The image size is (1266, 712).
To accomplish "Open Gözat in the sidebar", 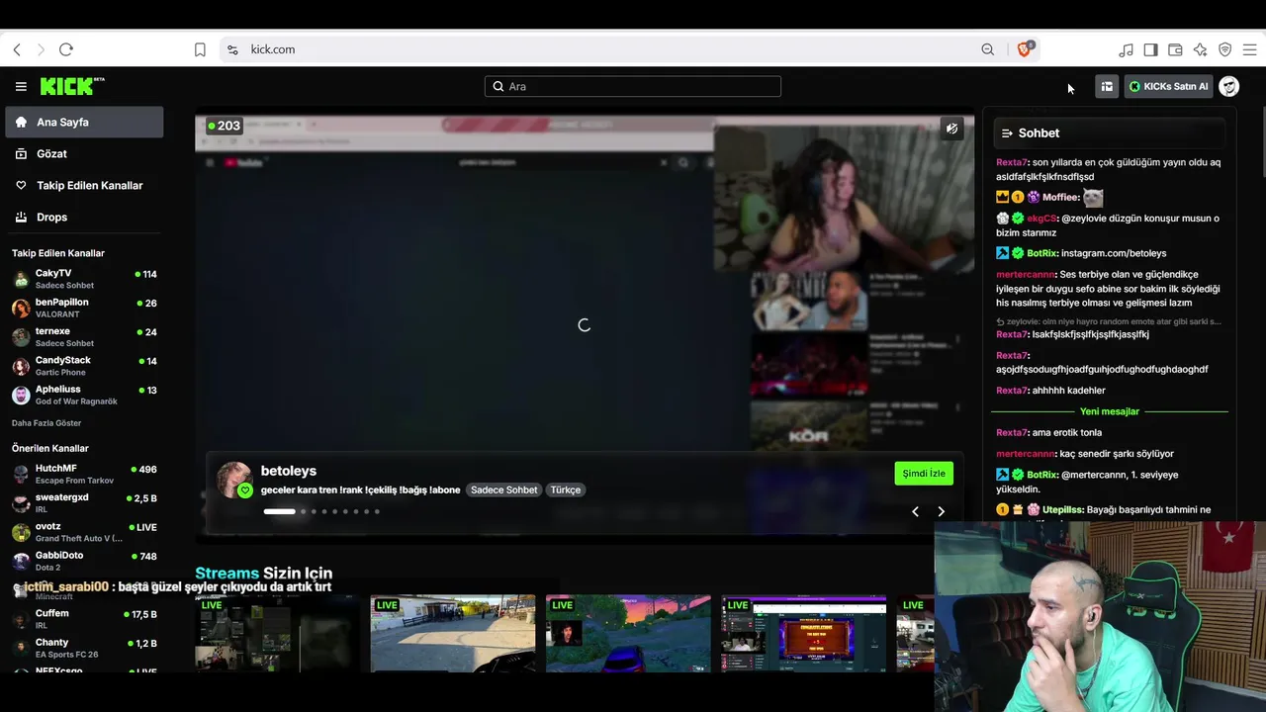I will [x=84, y=154].
